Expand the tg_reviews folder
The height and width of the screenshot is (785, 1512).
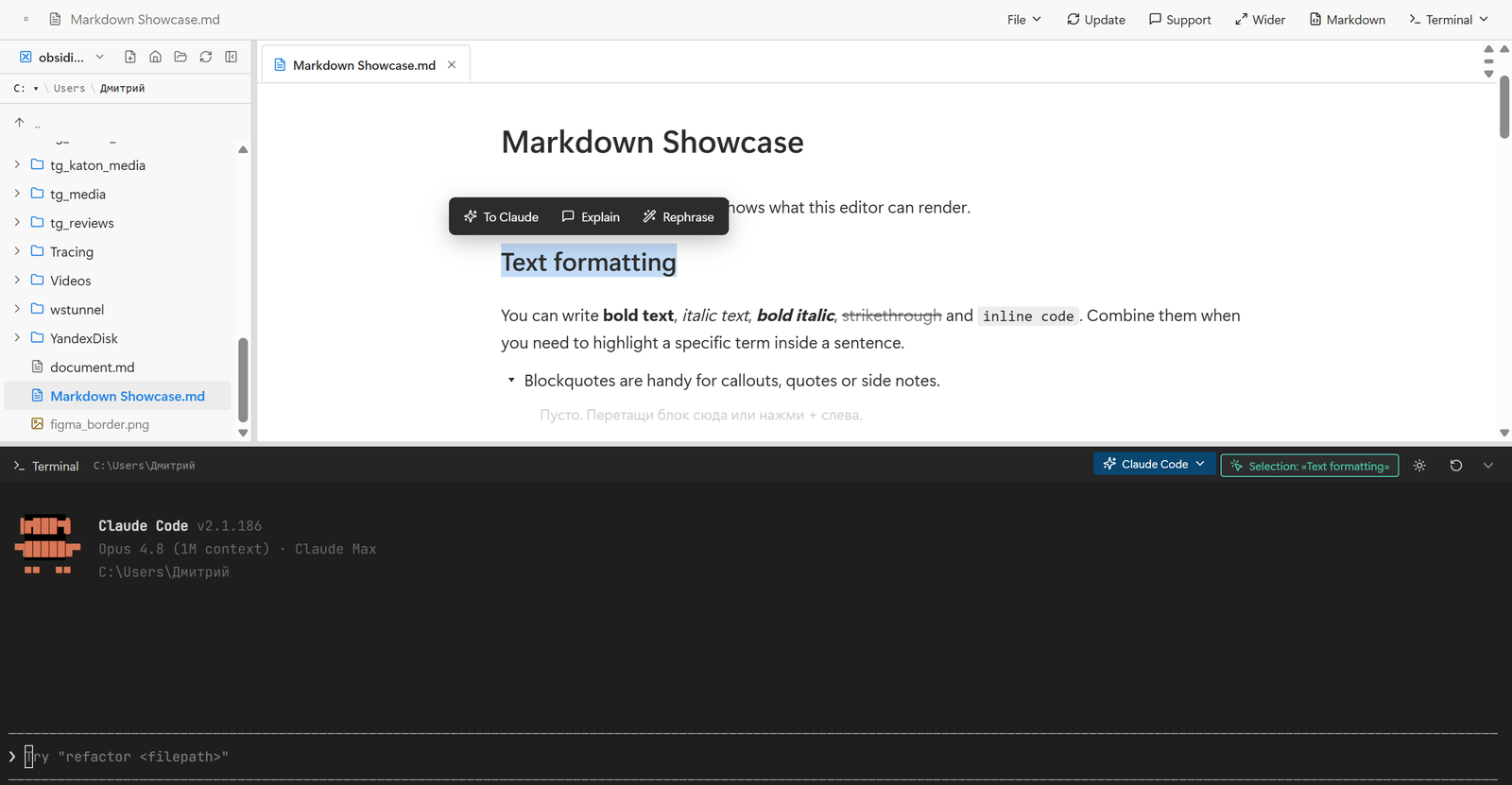click(17, 222)
